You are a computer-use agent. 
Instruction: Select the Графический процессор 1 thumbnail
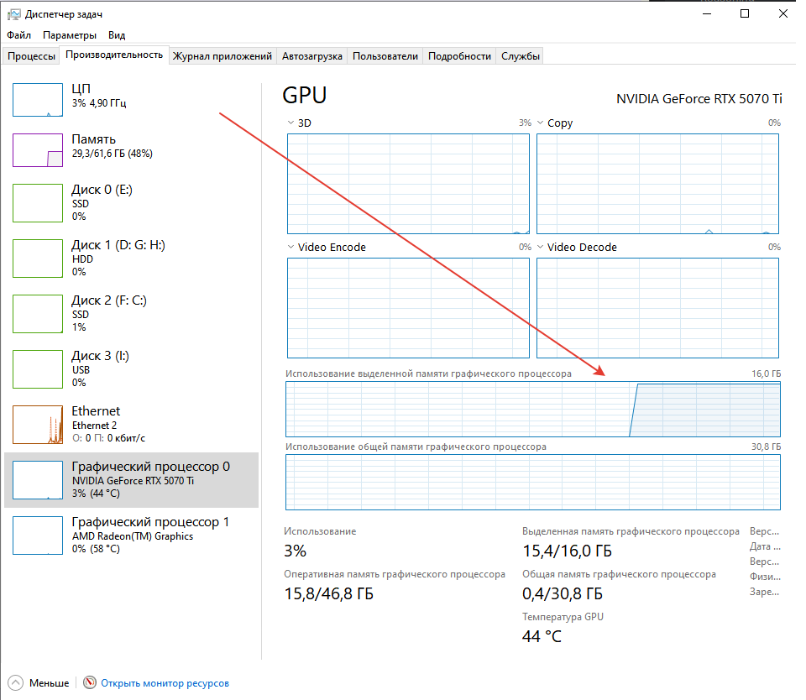(38, 535)
